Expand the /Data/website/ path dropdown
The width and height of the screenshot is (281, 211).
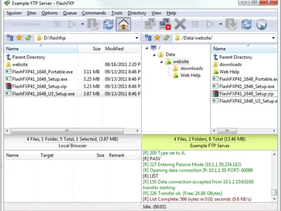click(274, 38)
